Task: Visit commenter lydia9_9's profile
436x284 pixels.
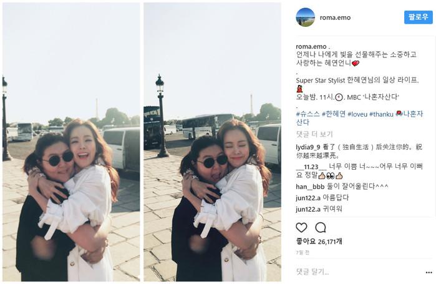Action: (308, 147)
